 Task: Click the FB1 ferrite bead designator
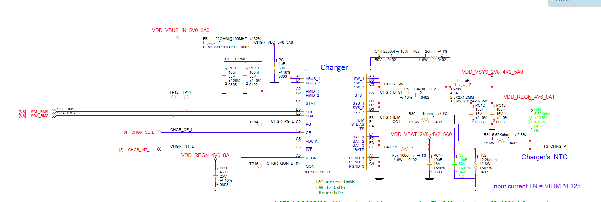206,39
